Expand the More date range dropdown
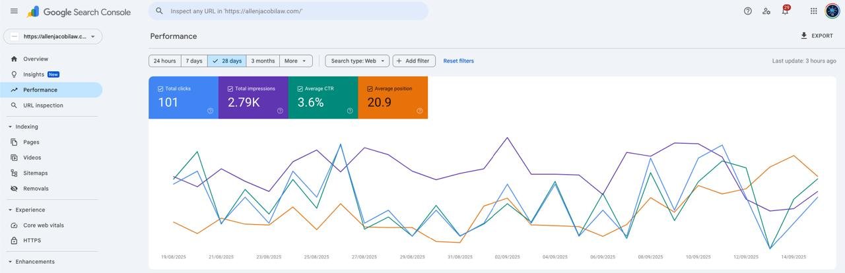This screenshot has width=845, height=273. pos(296,61)
